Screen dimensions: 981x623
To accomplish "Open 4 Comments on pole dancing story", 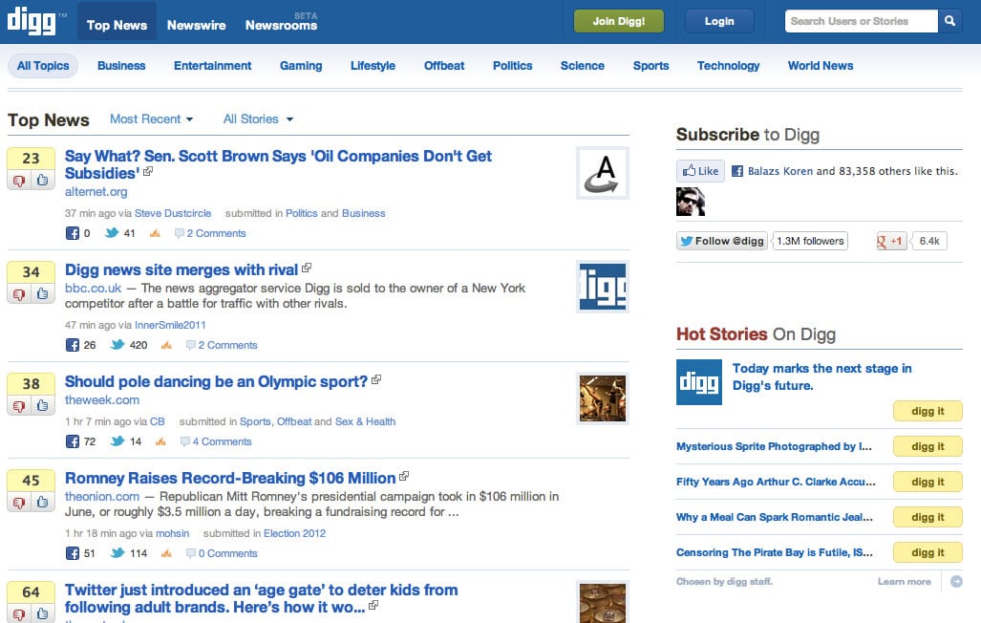I will click(223, 441).
